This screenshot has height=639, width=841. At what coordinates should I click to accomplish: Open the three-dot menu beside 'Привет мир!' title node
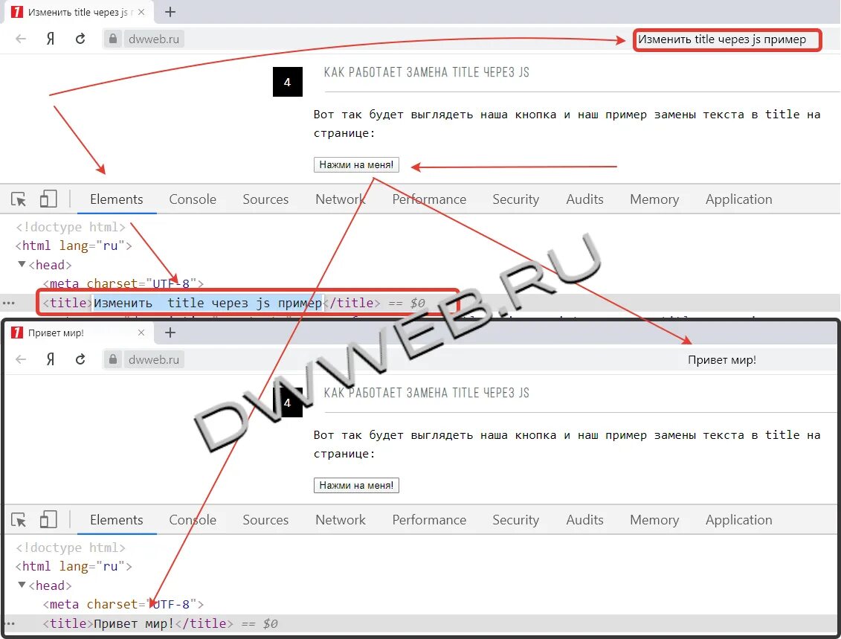tap(9, 623)
